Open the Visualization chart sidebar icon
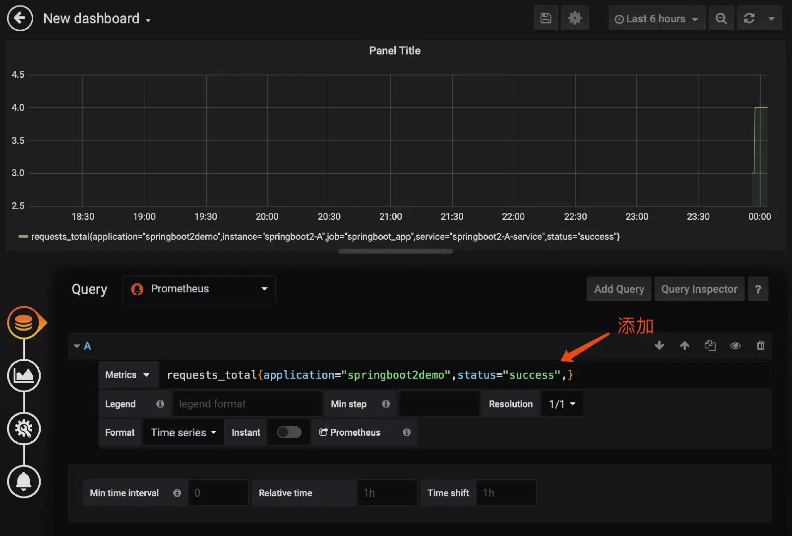This screenshot has height=536, width=792. click(x=24, y=376)
